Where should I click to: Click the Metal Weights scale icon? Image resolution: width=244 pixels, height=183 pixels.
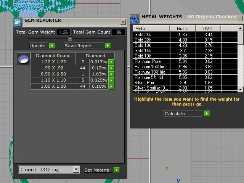pyautogui.click(x=135, y=19)
